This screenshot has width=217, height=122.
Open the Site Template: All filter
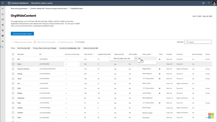(24, 48)
